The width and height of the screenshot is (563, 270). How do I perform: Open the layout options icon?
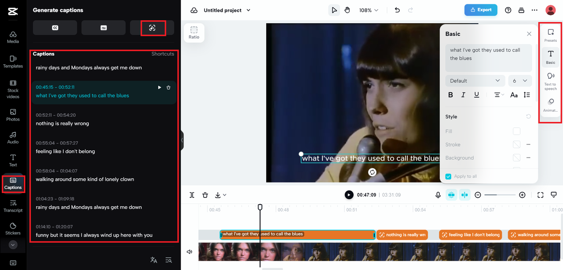point(521,10)
